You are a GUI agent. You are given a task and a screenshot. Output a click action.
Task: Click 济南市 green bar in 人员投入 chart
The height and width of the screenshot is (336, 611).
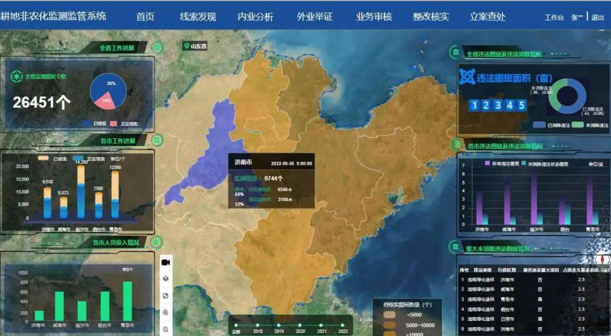[39, 315]
